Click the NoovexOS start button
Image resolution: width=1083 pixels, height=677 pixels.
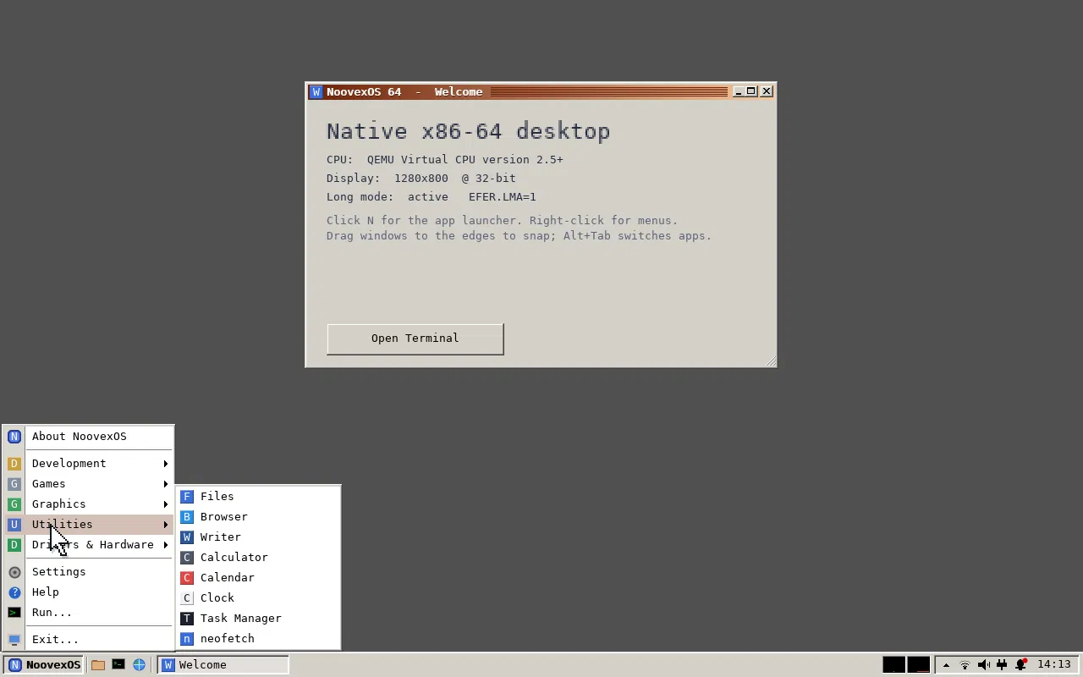tap(43, 665)
